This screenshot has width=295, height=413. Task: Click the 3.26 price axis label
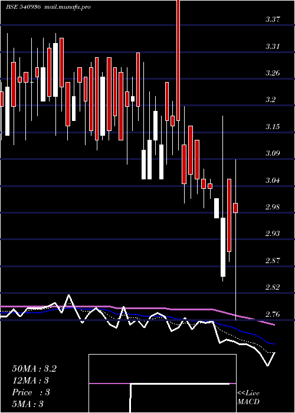(273, 73)
